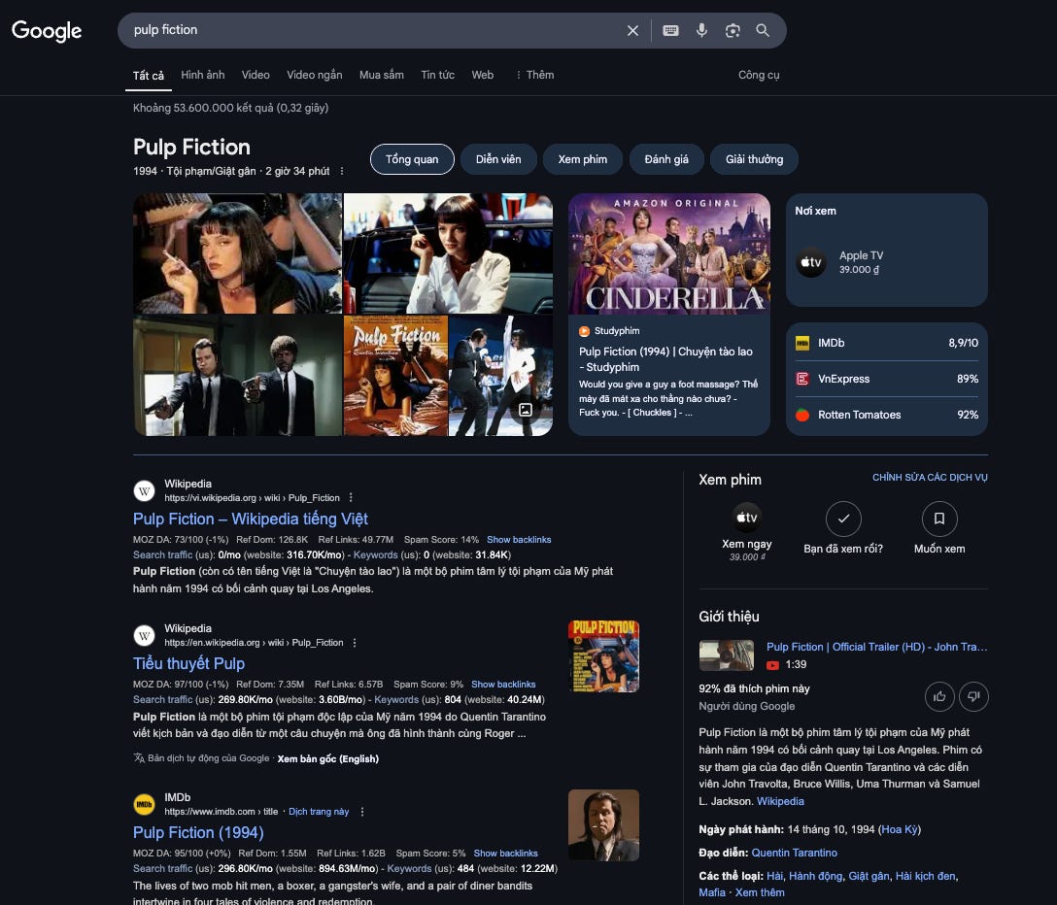Show backlinks for the IMDb result
This screenshot has width=1057, height=905.
tap(505, 854)
